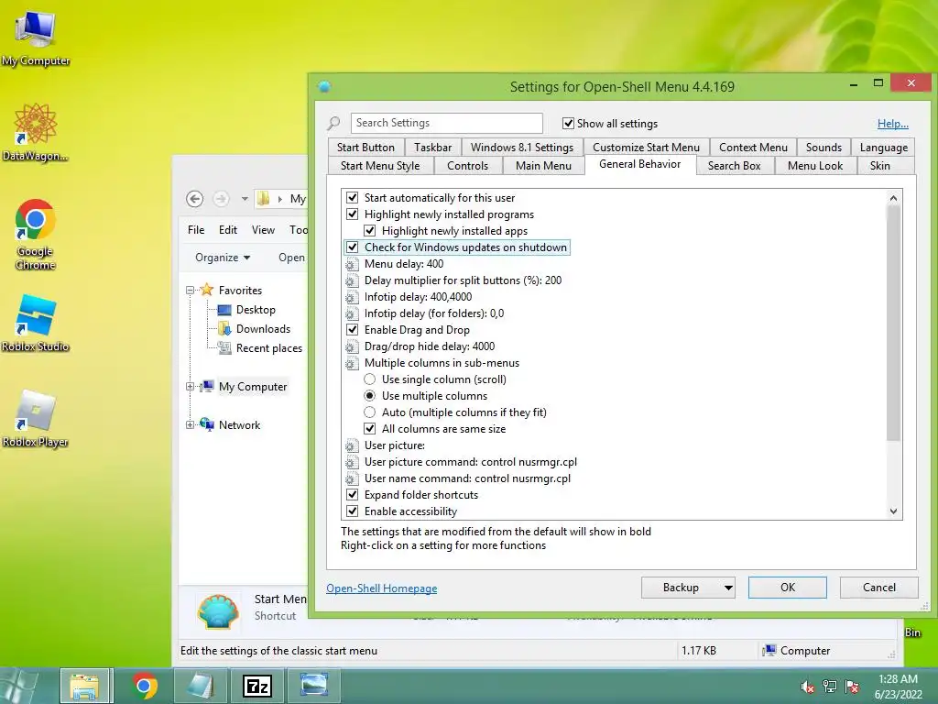Open the File menu in Explorer

click(196, 230)
